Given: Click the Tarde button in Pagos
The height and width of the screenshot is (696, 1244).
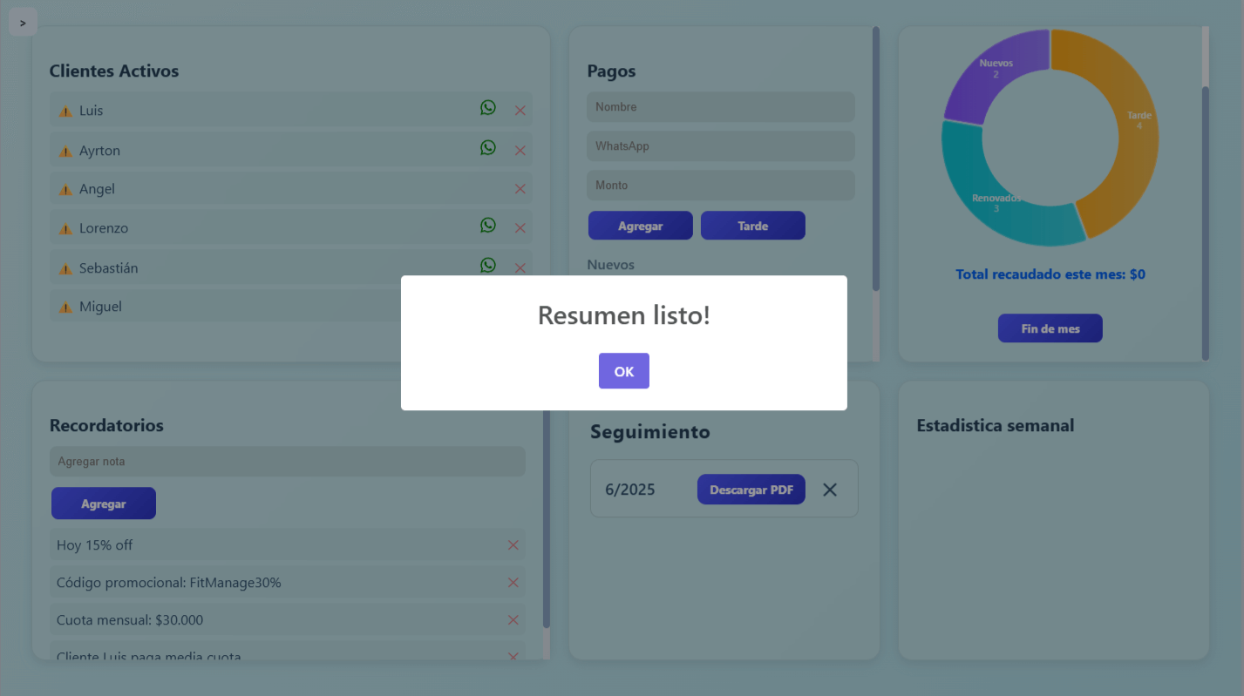Looking at the screenshot, I should pyautogui.click(x=753, y=226).
